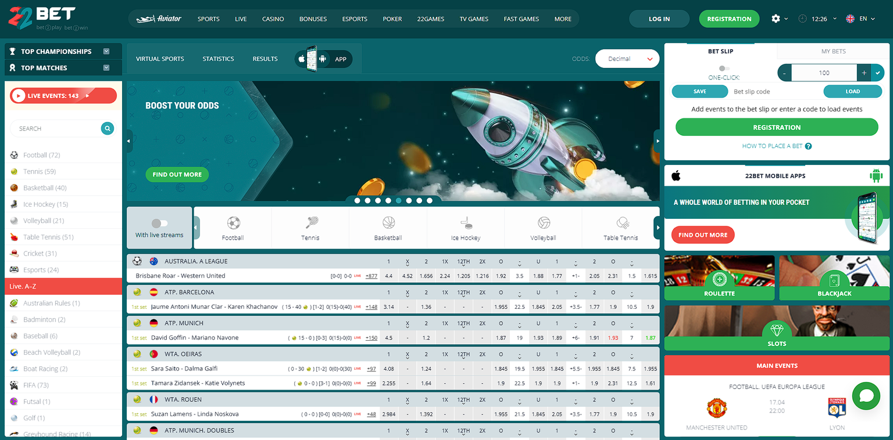This screenshot has width=893, height=440.
Task: Open the EN language dropdown
Action: click(860, 19)
